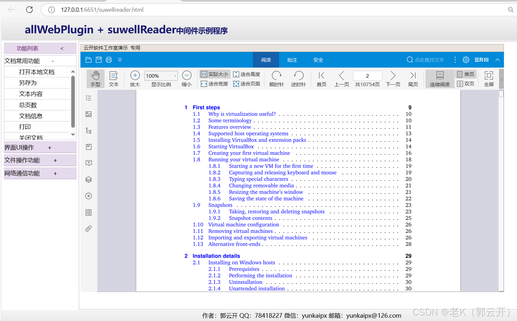Viewport: 517px width, 321px height.
Task: Select 单页 single page layout
Action: pos(466,74)
